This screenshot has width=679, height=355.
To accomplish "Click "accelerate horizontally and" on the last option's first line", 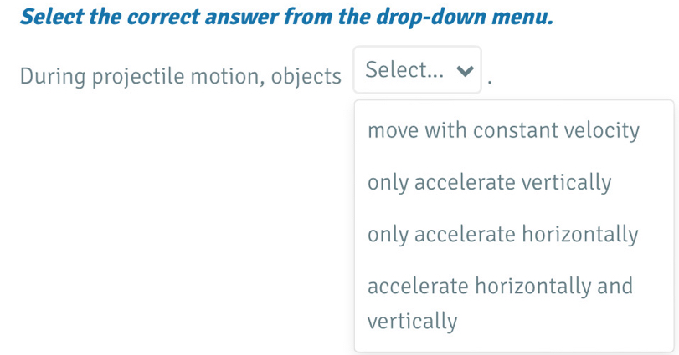I will click(500, 286).
